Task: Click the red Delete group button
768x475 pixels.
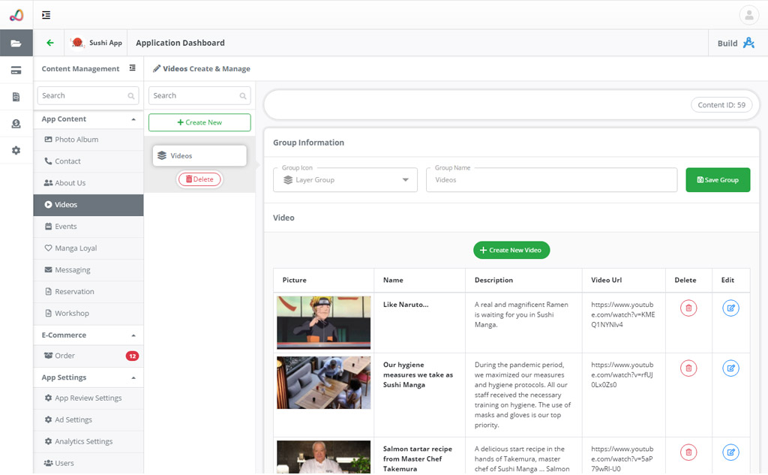Action: tap(199, 179)
